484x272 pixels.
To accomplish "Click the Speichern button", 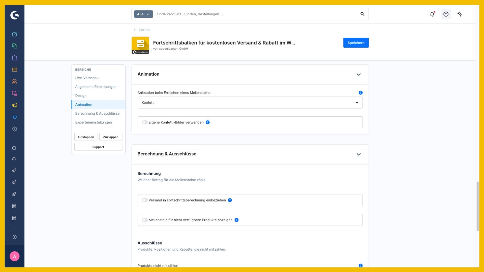I will coord(356,43).
